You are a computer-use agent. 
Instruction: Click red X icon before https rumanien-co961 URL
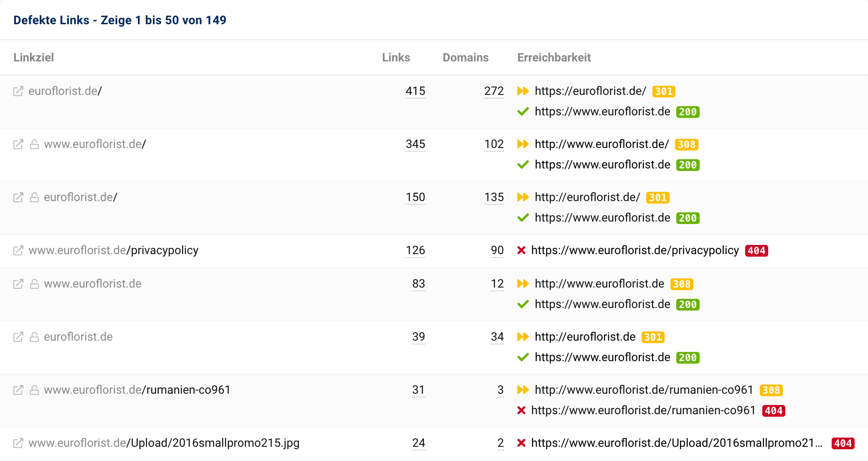click(x=521, y=410)
